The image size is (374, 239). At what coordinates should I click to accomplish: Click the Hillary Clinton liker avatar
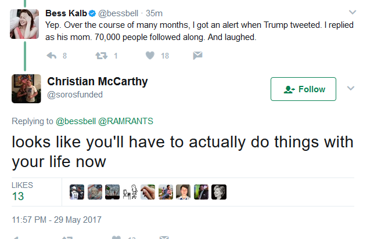coord(219,192)
